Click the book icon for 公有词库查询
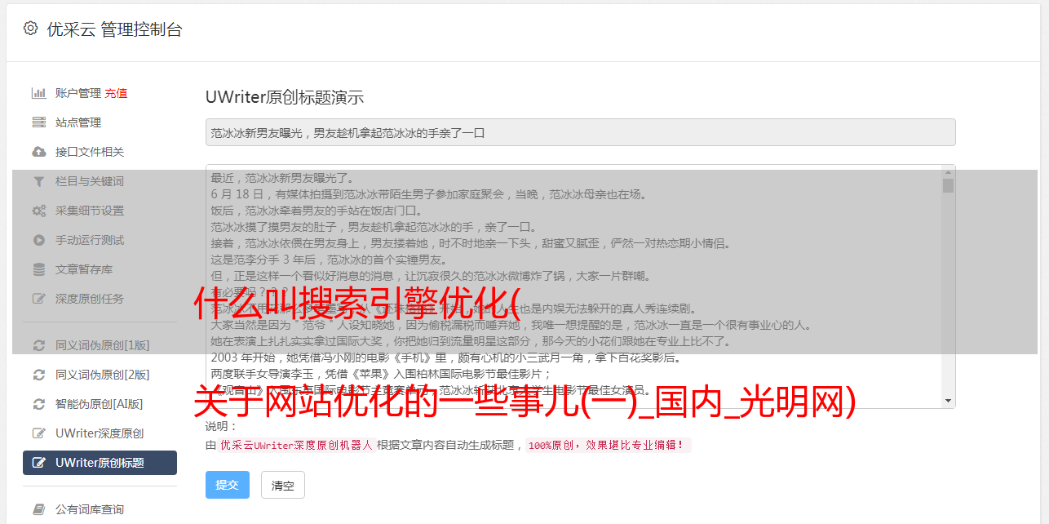This screenshot has width=1049, height=524. pos(38,509)
